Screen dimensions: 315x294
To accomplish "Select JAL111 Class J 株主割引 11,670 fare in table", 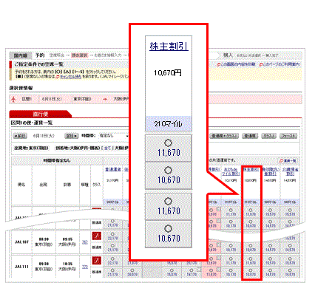I will point(251,261).
